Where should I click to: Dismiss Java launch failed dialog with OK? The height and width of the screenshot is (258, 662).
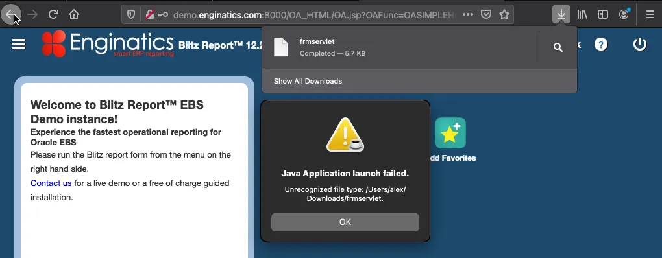(345, 222)
